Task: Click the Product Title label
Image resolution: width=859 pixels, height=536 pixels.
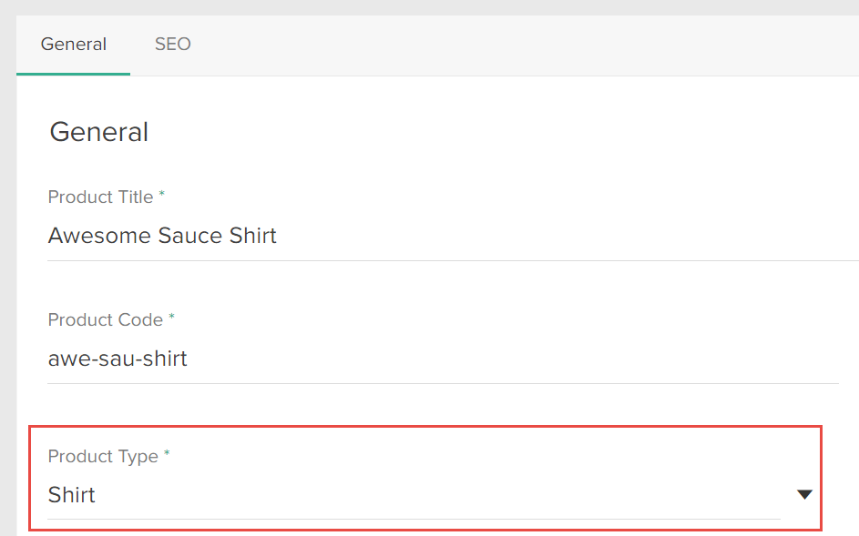Action: coord(99,197)
